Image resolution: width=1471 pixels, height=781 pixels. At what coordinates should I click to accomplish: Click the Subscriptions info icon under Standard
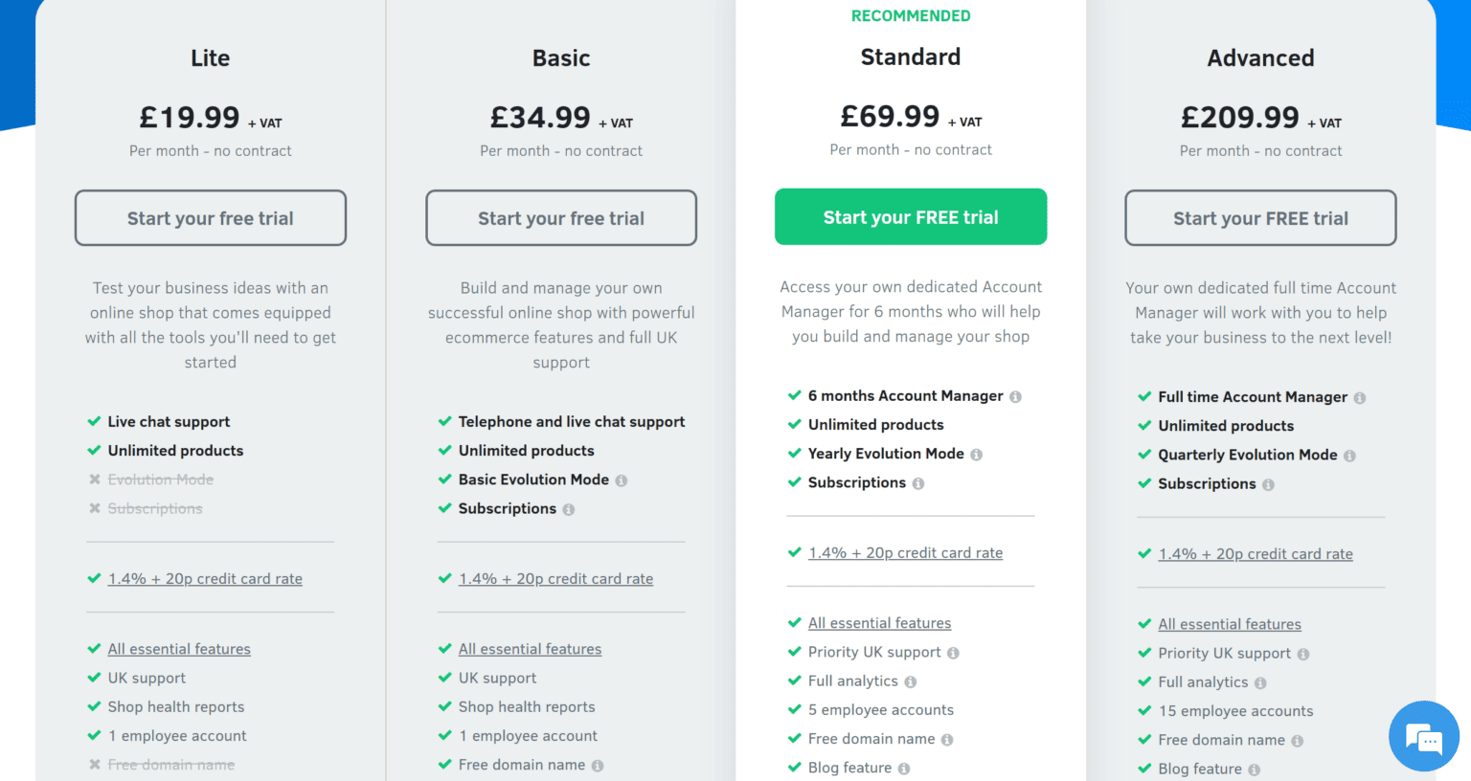click(x=919, y=483)
